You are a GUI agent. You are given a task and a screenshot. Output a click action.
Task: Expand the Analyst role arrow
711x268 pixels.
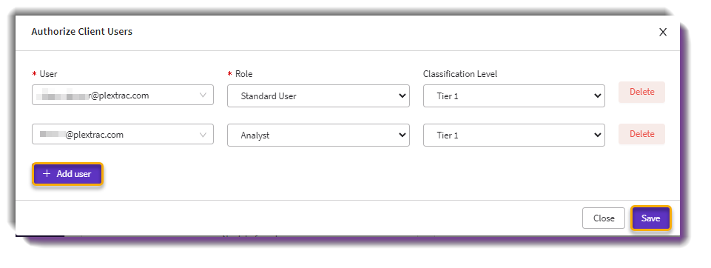coord(401,135)
